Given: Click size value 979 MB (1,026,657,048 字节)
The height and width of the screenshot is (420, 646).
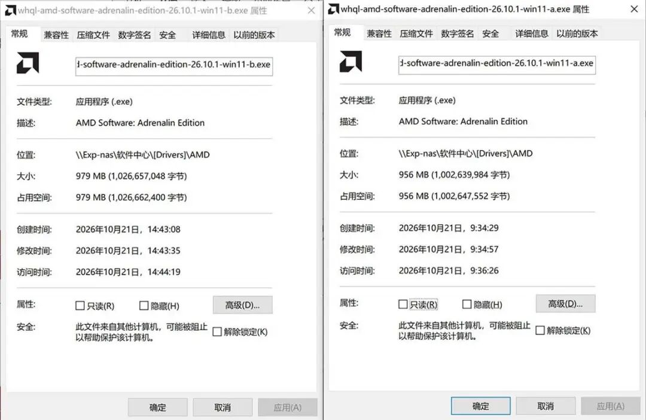Looking at the screenshot, I should coord(132,176).
